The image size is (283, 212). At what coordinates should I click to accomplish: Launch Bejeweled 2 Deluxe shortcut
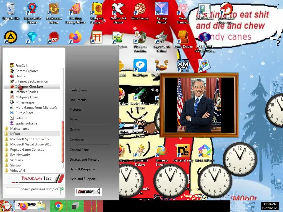point(32,13)
